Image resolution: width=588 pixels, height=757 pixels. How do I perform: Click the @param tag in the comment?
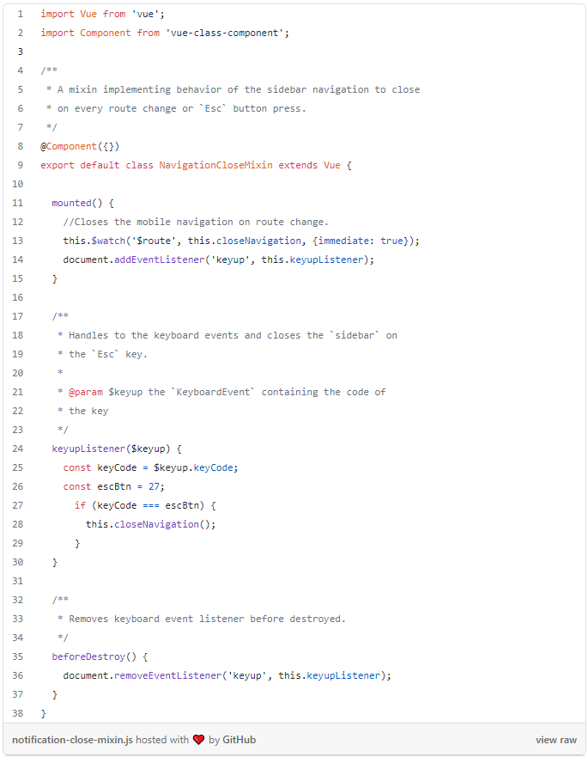86,392
